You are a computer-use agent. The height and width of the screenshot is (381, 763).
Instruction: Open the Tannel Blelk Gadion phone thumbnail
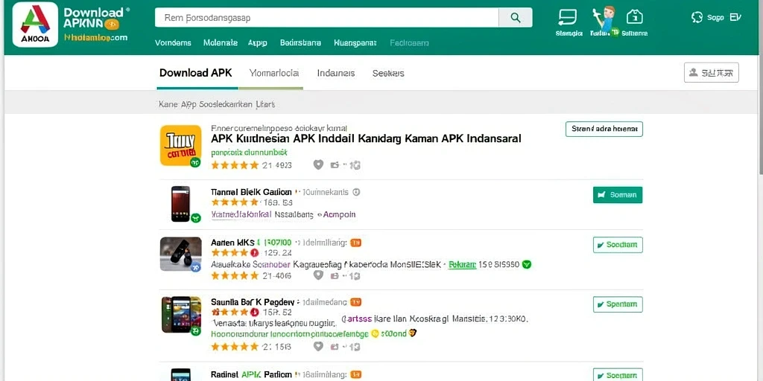point(180,204)
